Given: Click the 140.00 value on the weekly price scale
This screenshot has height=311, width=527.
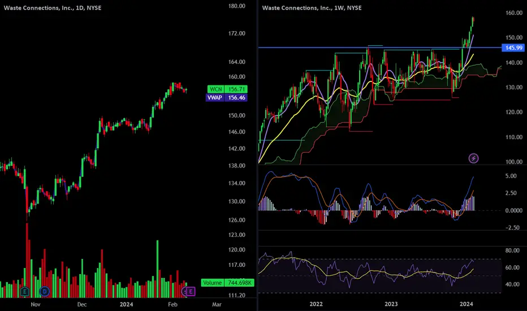Looking at the screenshot, I should click(x=514, y=63).
